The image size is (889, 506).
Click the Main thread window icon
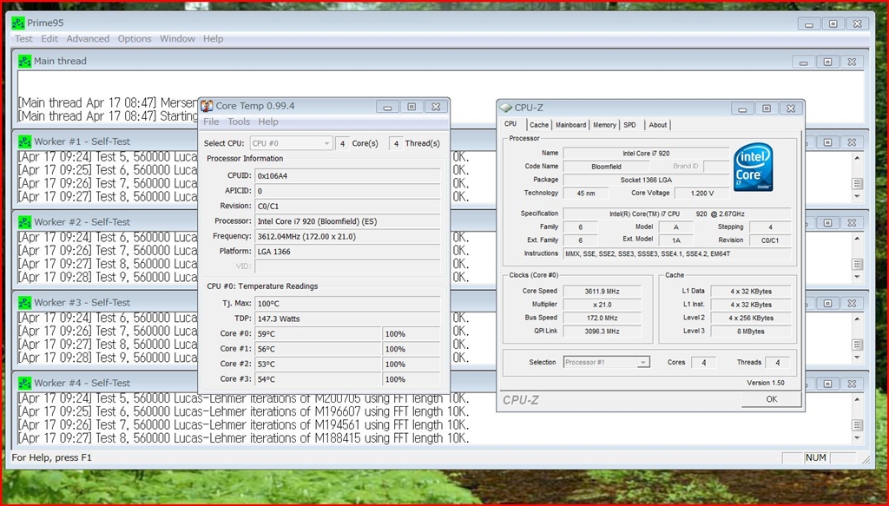(24, 62)
